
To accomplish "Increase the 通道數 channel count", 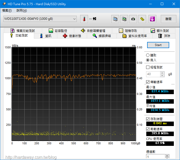I will (x=167, y=156).
